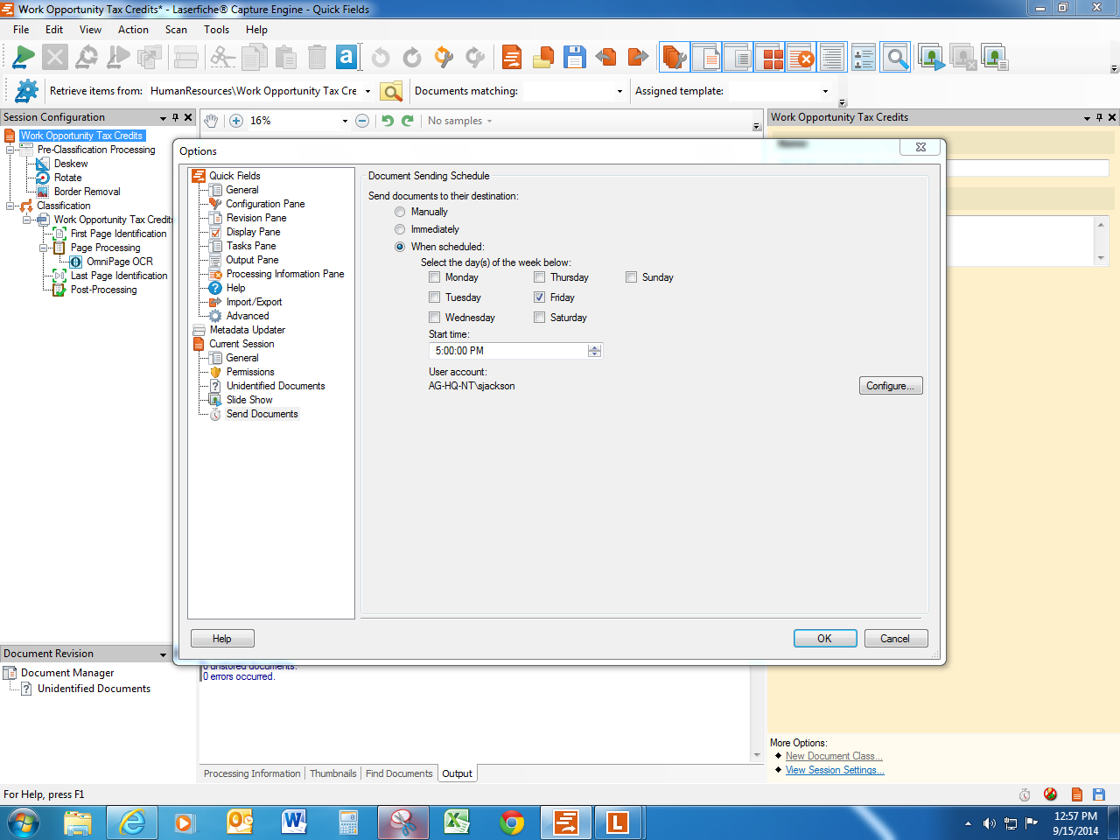This screenshot has height=840, width=1120.
Task: Switch to the Thumbnails tab
Action: pyautogui.click(x=332, y=773)
